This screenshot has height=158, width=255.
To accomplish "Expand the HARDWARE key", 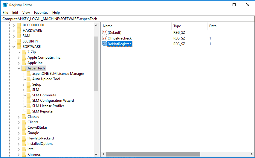I will click(x=14, y=31).
